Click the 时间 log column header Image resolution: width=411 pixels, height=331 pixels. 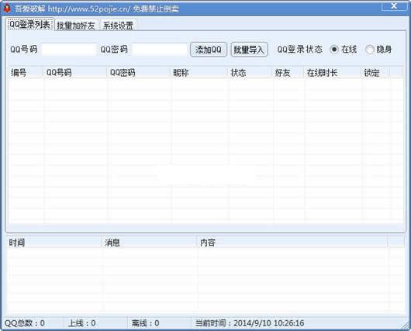pyautogui.click(x=54, y=243)
